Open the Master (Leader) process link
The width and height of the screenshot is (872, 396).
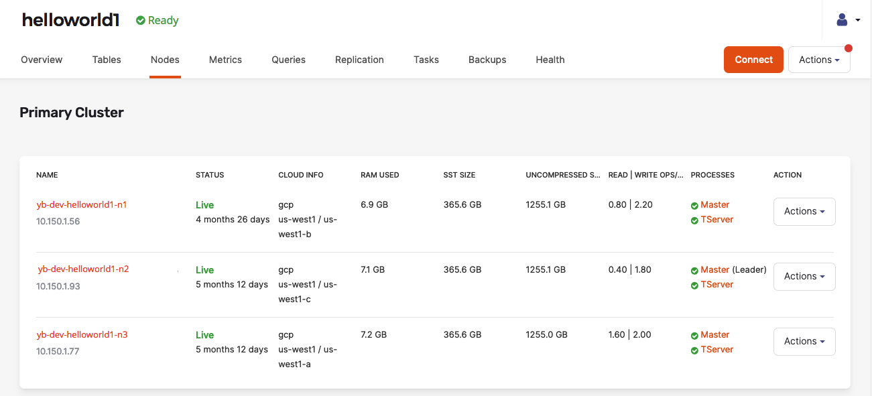[x=714, y=270]
